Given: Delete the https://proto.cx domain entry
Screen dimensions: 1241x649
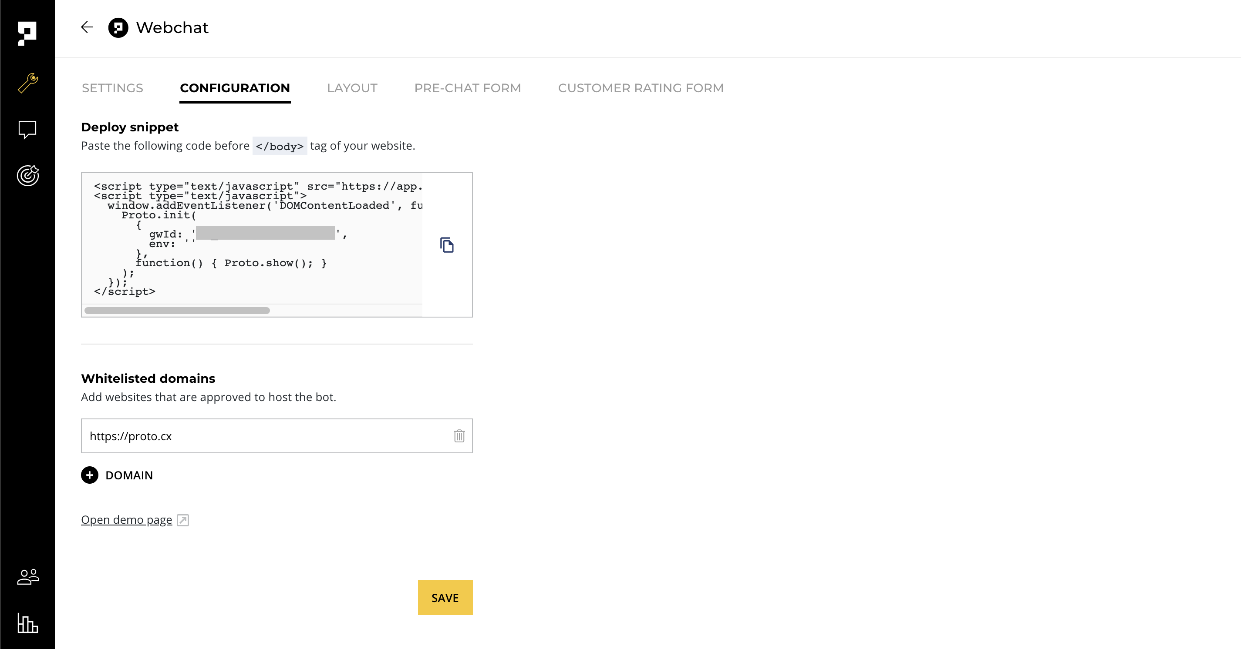Looking at the screenshot, I should pyautogui.click(x=459, y=436).
